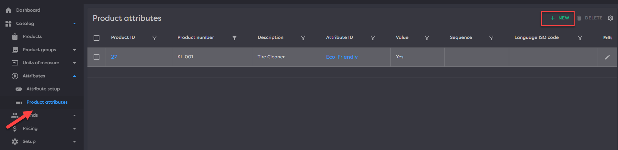Open Products in the sidebar
The image size is (618, 150).
(x=32, y=37)
